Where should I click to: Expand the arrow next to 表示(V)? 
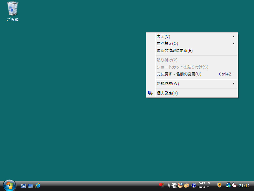click(x=234, y=37)
